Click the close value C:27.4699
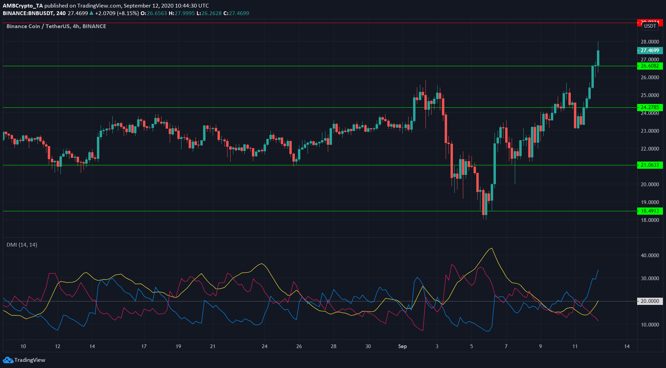The image size is (666, 368). point(236,13)
